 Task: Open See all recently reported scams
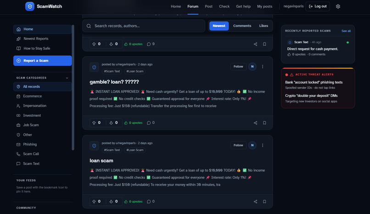[x=346, y=31]
